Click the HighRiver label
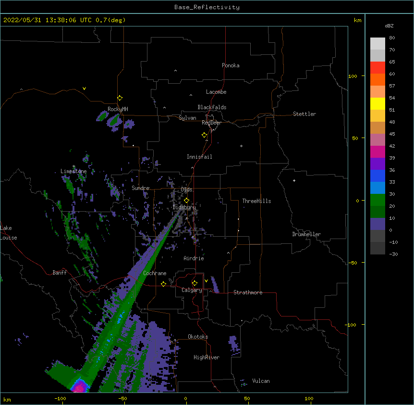The height and width of the screenshot is (405, 414). click(207, 357)
